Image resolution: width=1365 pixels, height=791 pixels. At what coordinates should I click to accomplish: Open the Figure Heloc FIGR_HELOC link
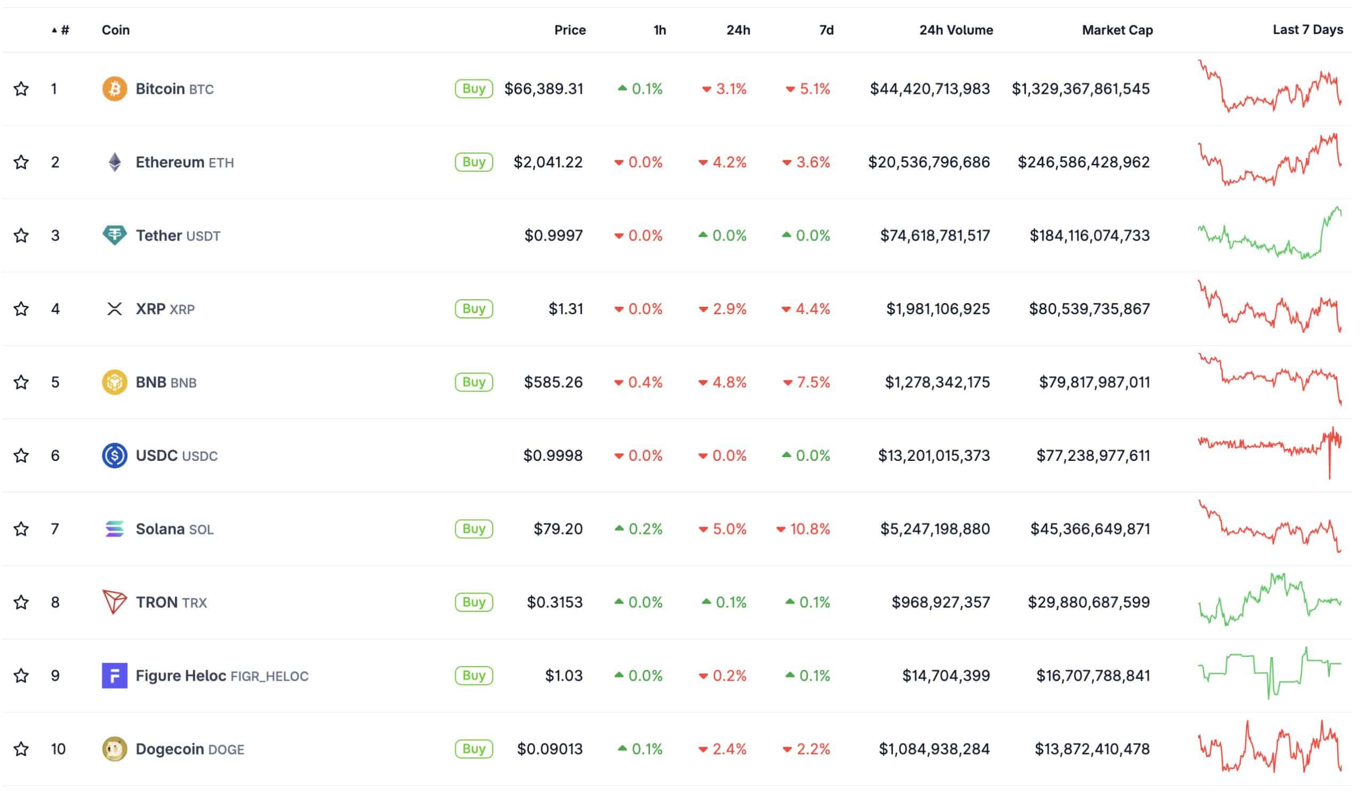pos(222,676)
